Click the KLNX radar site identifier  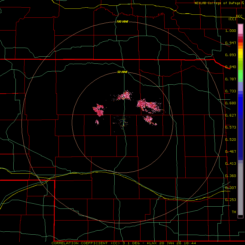152,243
